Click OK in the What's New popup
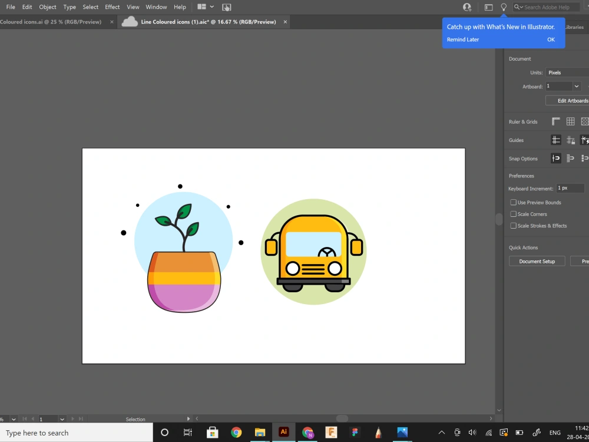The image size is (589, 442). pos(551,39)
